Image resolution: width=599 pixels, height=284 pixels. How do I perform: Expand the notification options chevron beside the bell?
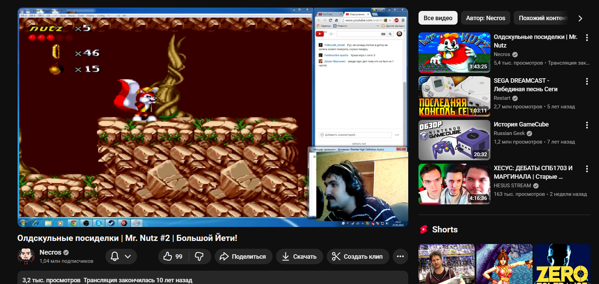(x=128, y=256)
